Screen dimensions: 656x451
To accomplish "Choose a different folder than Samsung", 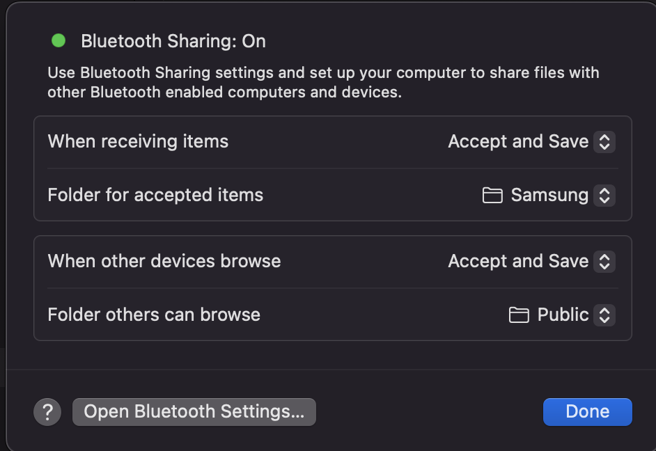I will [549, 196].
